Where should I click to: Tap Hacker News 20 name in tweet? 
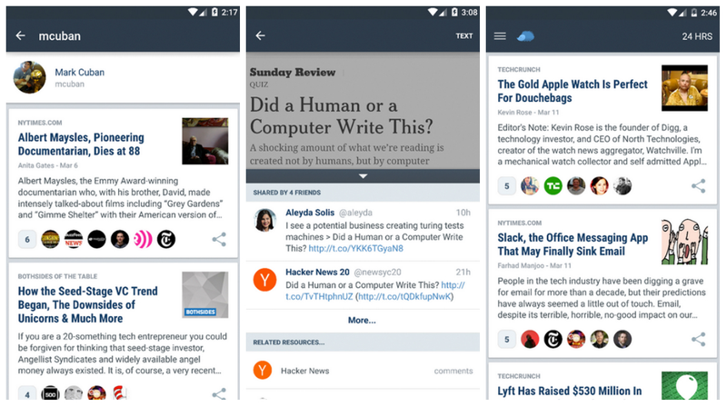coord(317,273)
